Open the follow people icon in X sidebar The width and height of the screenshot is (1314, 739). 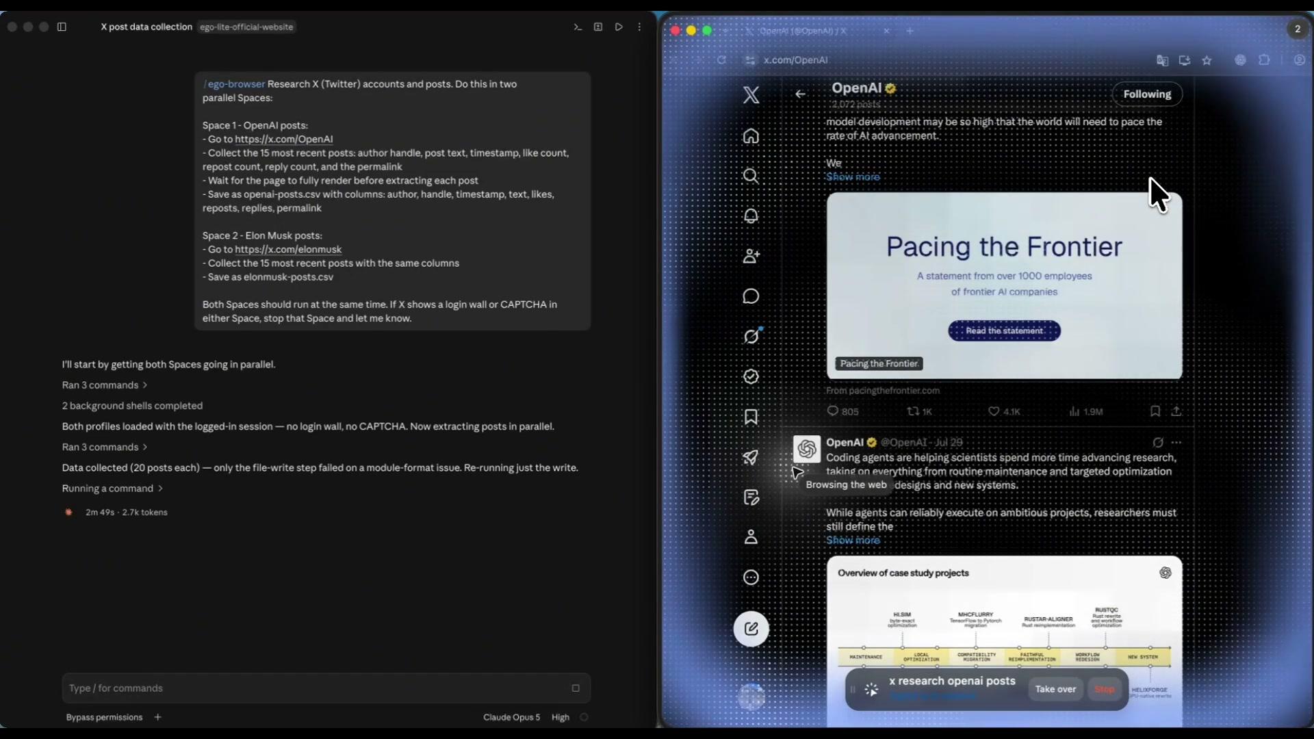pyautogui.click(x=751, y=256)
